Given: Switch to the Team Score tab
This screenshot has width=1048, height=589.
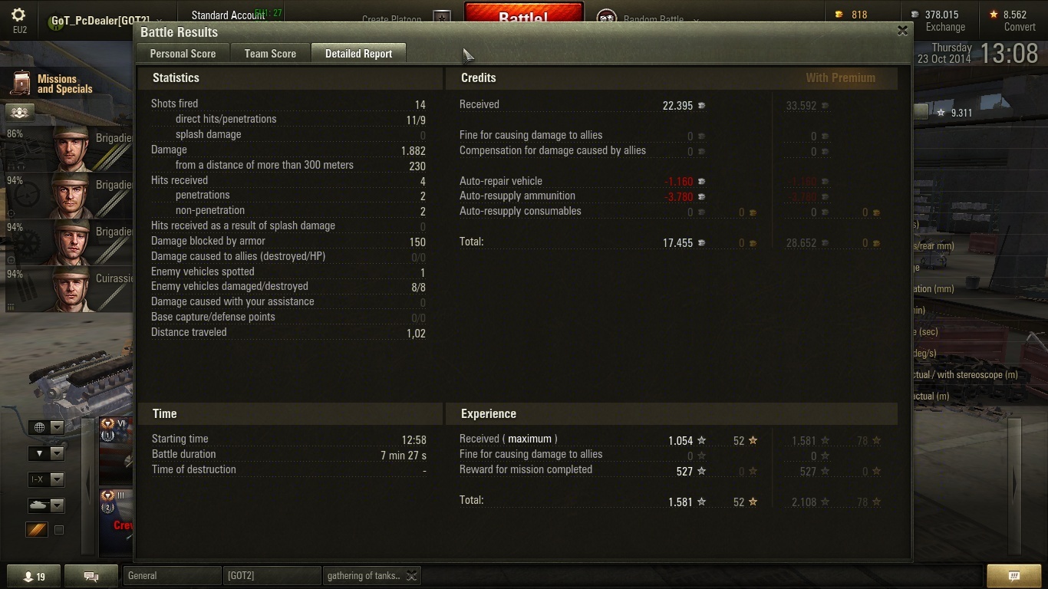Looking at the screenshot, I should (x=270, y=54).
